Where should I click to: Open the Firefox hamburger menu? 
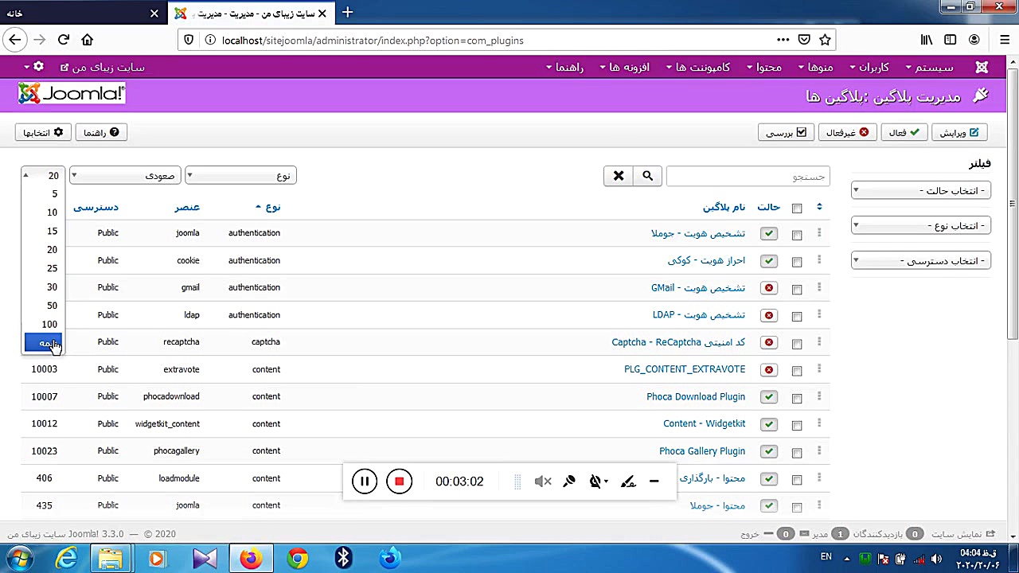pos(1005,40)
